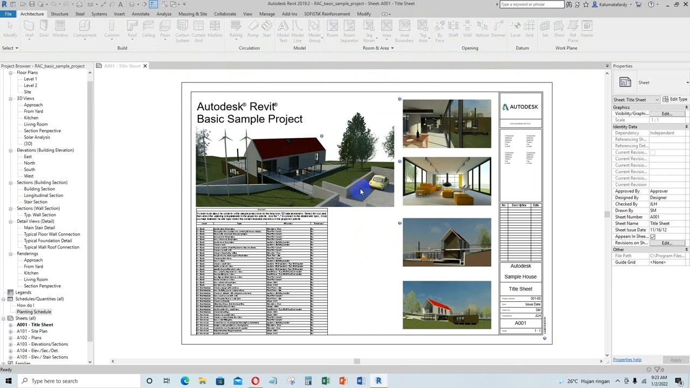Viewport: 690px width, 388px height.
Task: Select Longitudinal Section in Project Browser
Action: [x=43, y=196]
